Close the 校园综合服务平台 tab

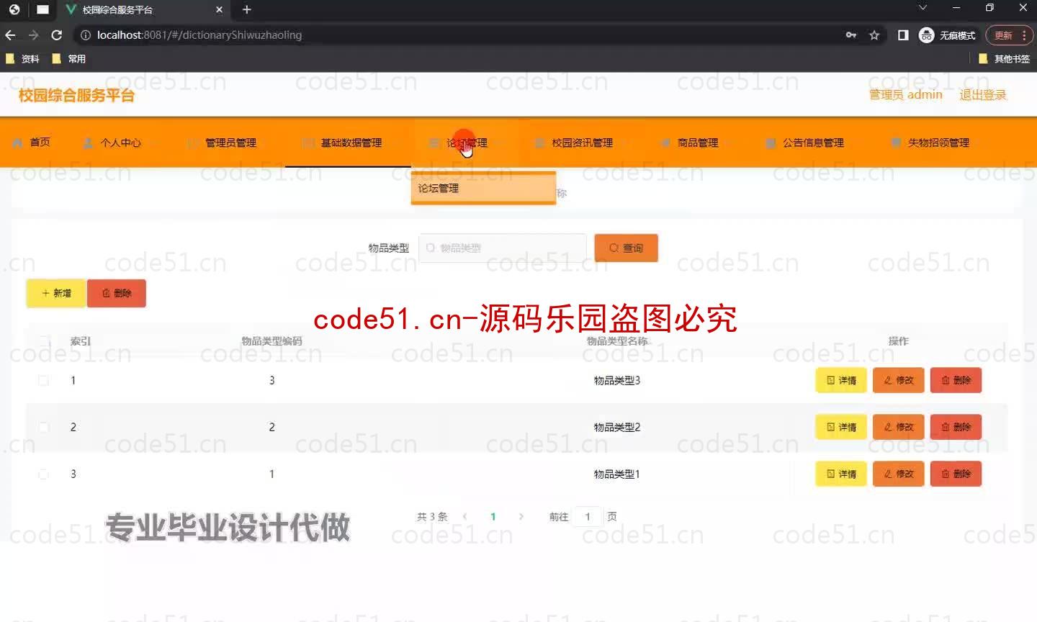(220, 9)
